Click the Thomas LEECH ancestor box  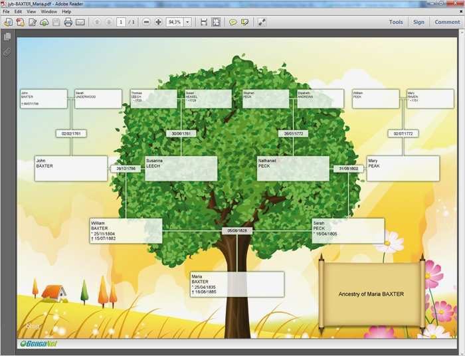tap(153, 99)
